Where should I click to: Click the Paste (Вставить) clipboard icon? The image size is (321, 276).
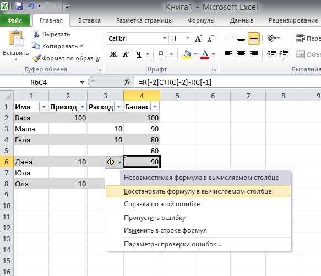15,38
